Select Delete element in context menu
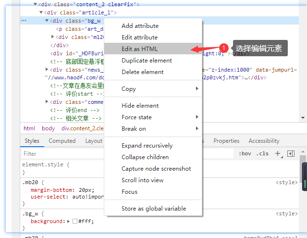 (x=143, y=72)
